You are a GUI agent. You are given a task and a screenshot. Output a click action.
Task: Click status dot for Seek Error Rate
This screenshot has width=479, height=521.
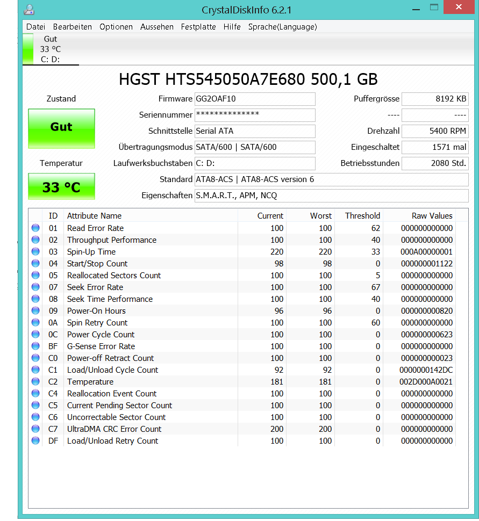point(35,287)
